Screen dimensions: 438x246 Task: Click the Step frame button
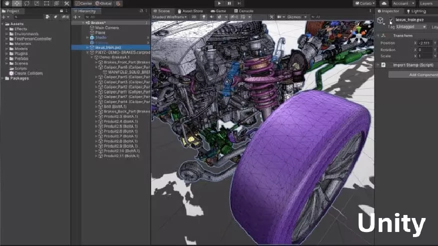(x=239, y=3)
